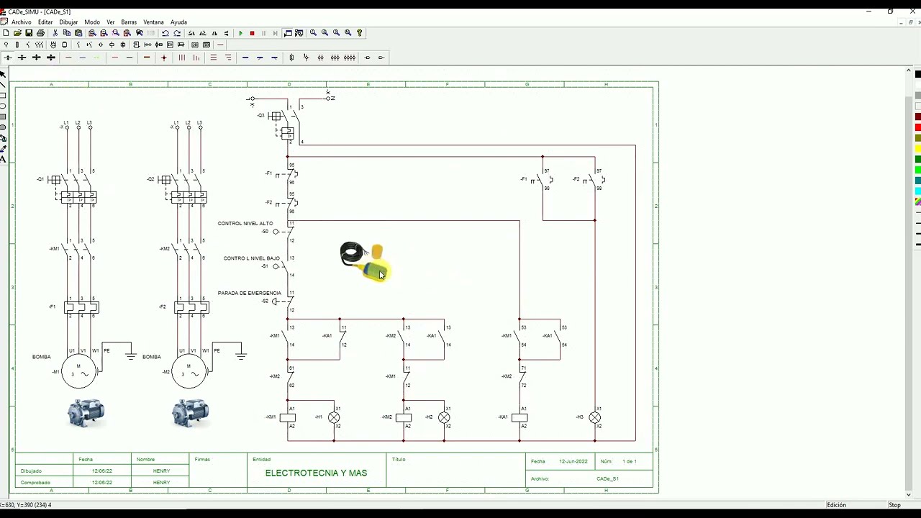921x518 pixels.
Task: Select the paint bucket fill tool
Action: click(x=3, y=137)
